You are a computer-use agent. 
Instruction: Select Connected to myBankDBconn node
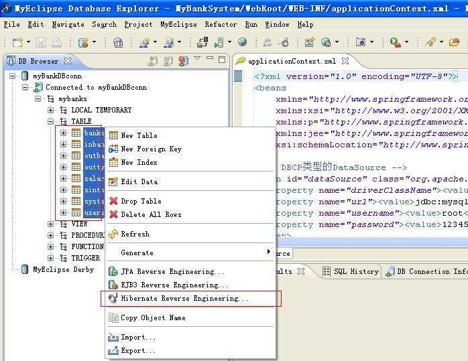[x=96, y=87]
